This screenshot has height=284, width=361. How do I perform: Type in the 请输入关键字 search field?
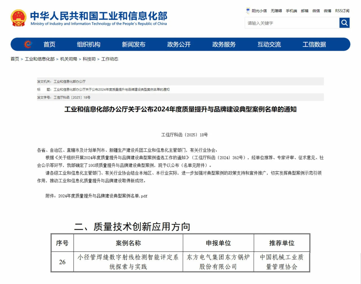pos(292,23)
